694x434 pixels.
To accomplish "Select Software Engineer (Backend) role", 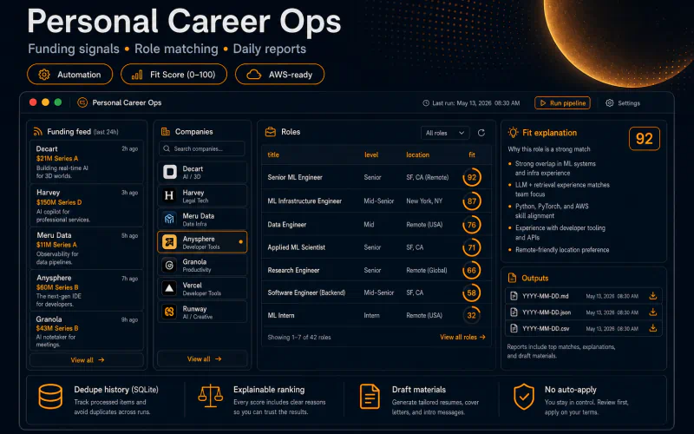I will click(x=376, y=293).
